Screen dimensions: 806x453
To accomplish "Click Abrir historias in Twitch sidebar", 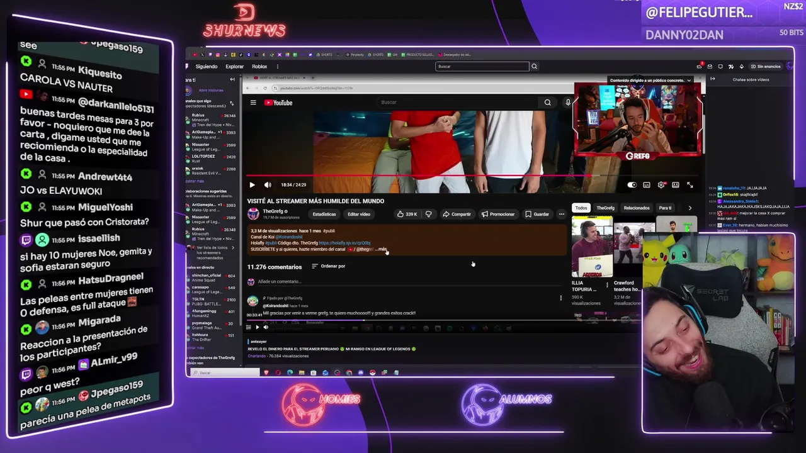I will tap(211, 90).
